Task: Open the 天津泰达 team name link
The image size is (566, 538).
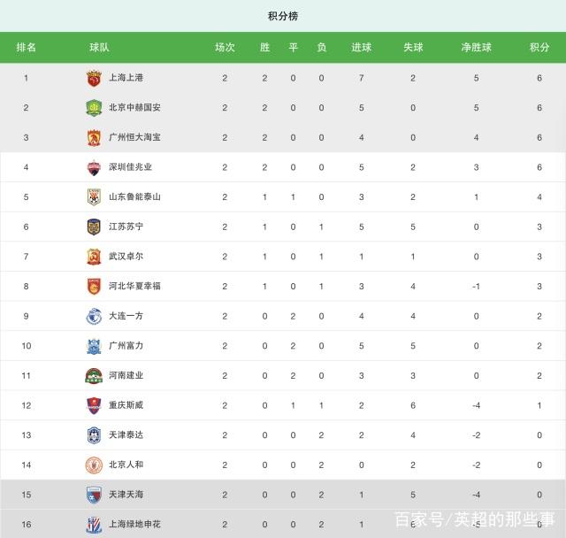Action: [126, 434]
